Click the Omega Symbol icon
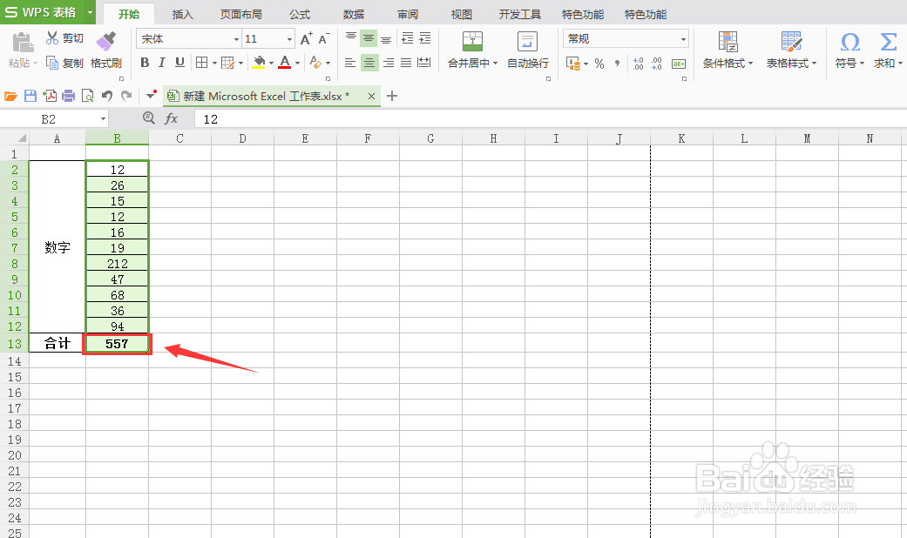Screen dimensions: 907x538 click(x=849, y=42)
